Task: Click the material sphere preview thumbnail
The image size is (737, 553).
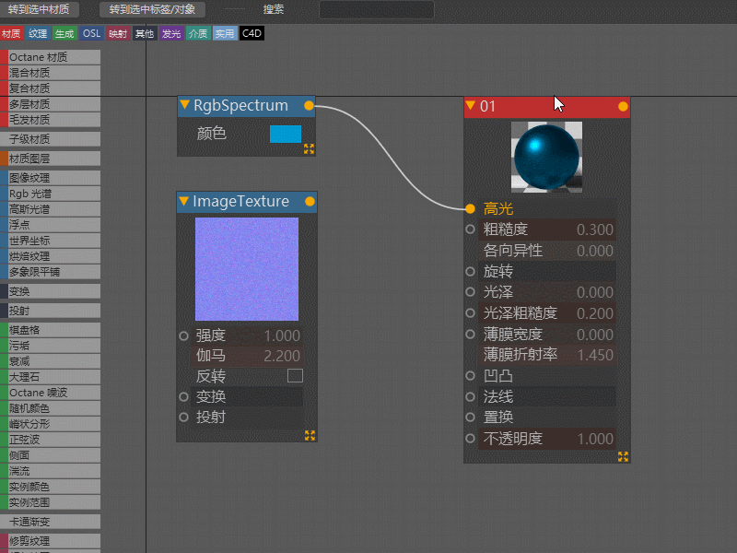Action: [x=546, y=157]
